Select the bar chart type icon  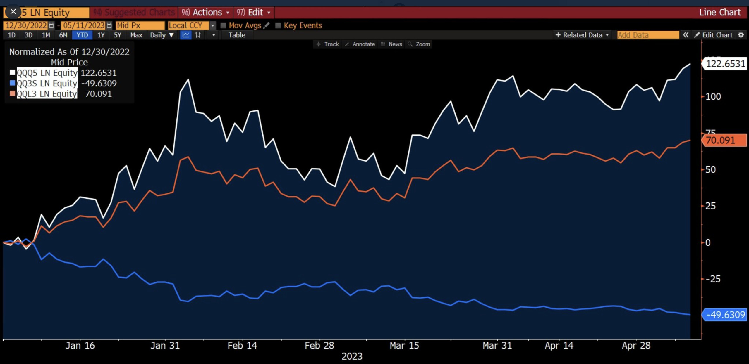[x=198, y=35]
